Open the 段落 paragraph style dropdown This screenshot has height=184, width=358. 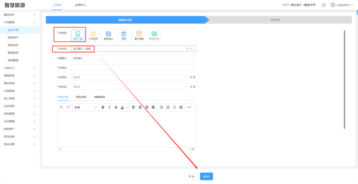pyautogui.click(x=85, y=107)
